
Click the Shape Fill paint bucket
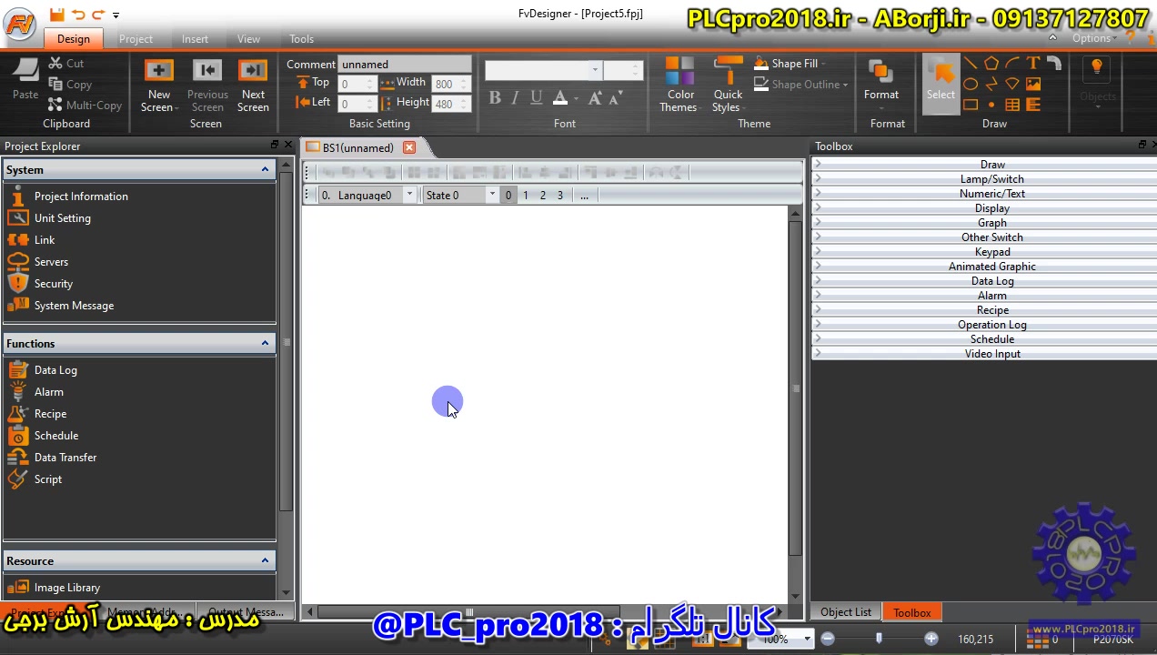click(761, 64)
